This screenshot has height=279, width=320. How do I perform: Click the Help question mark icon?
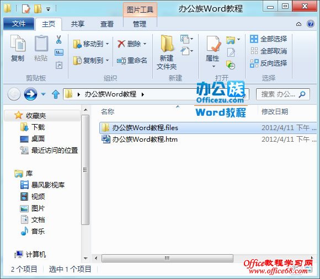coord(311,24)
